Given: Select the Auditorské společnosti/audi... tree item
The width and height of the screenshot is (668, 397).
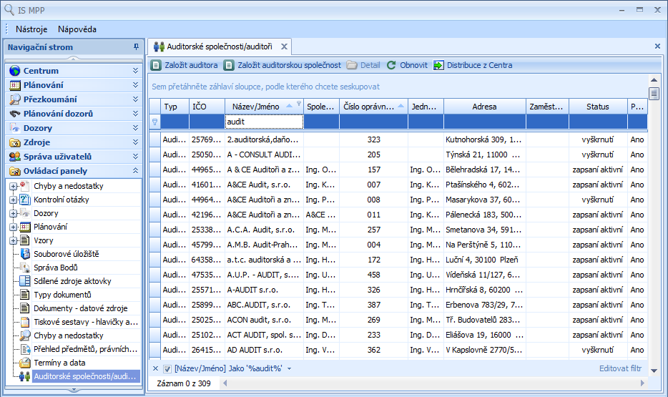Looking at the screenshot, I should pyautogui.click(x=85, y=376).
